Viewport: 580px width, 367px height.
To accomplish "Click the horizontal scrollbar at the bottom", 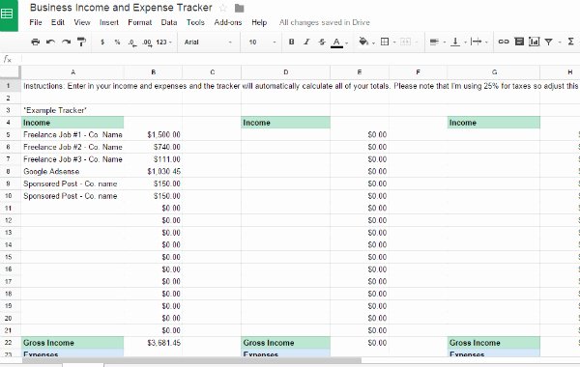I will (191, 360).
